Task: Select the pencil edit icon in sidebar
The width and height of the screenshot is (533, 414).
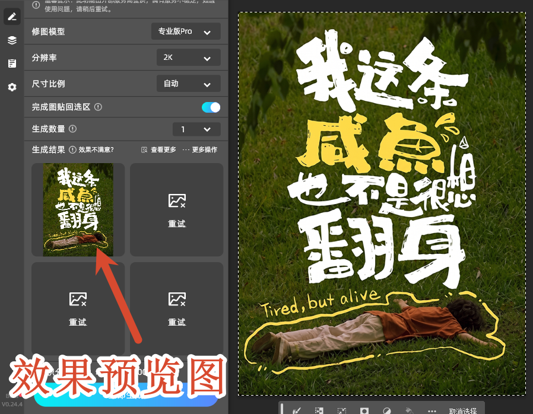Action: 12,16
